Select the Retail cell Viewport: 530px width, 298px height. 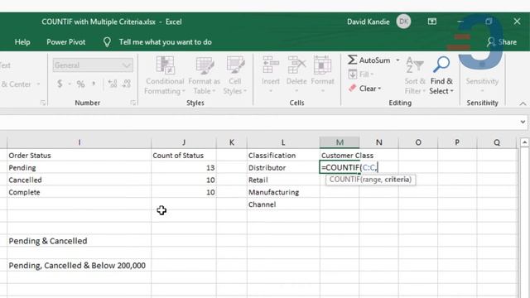click(283, 180)
